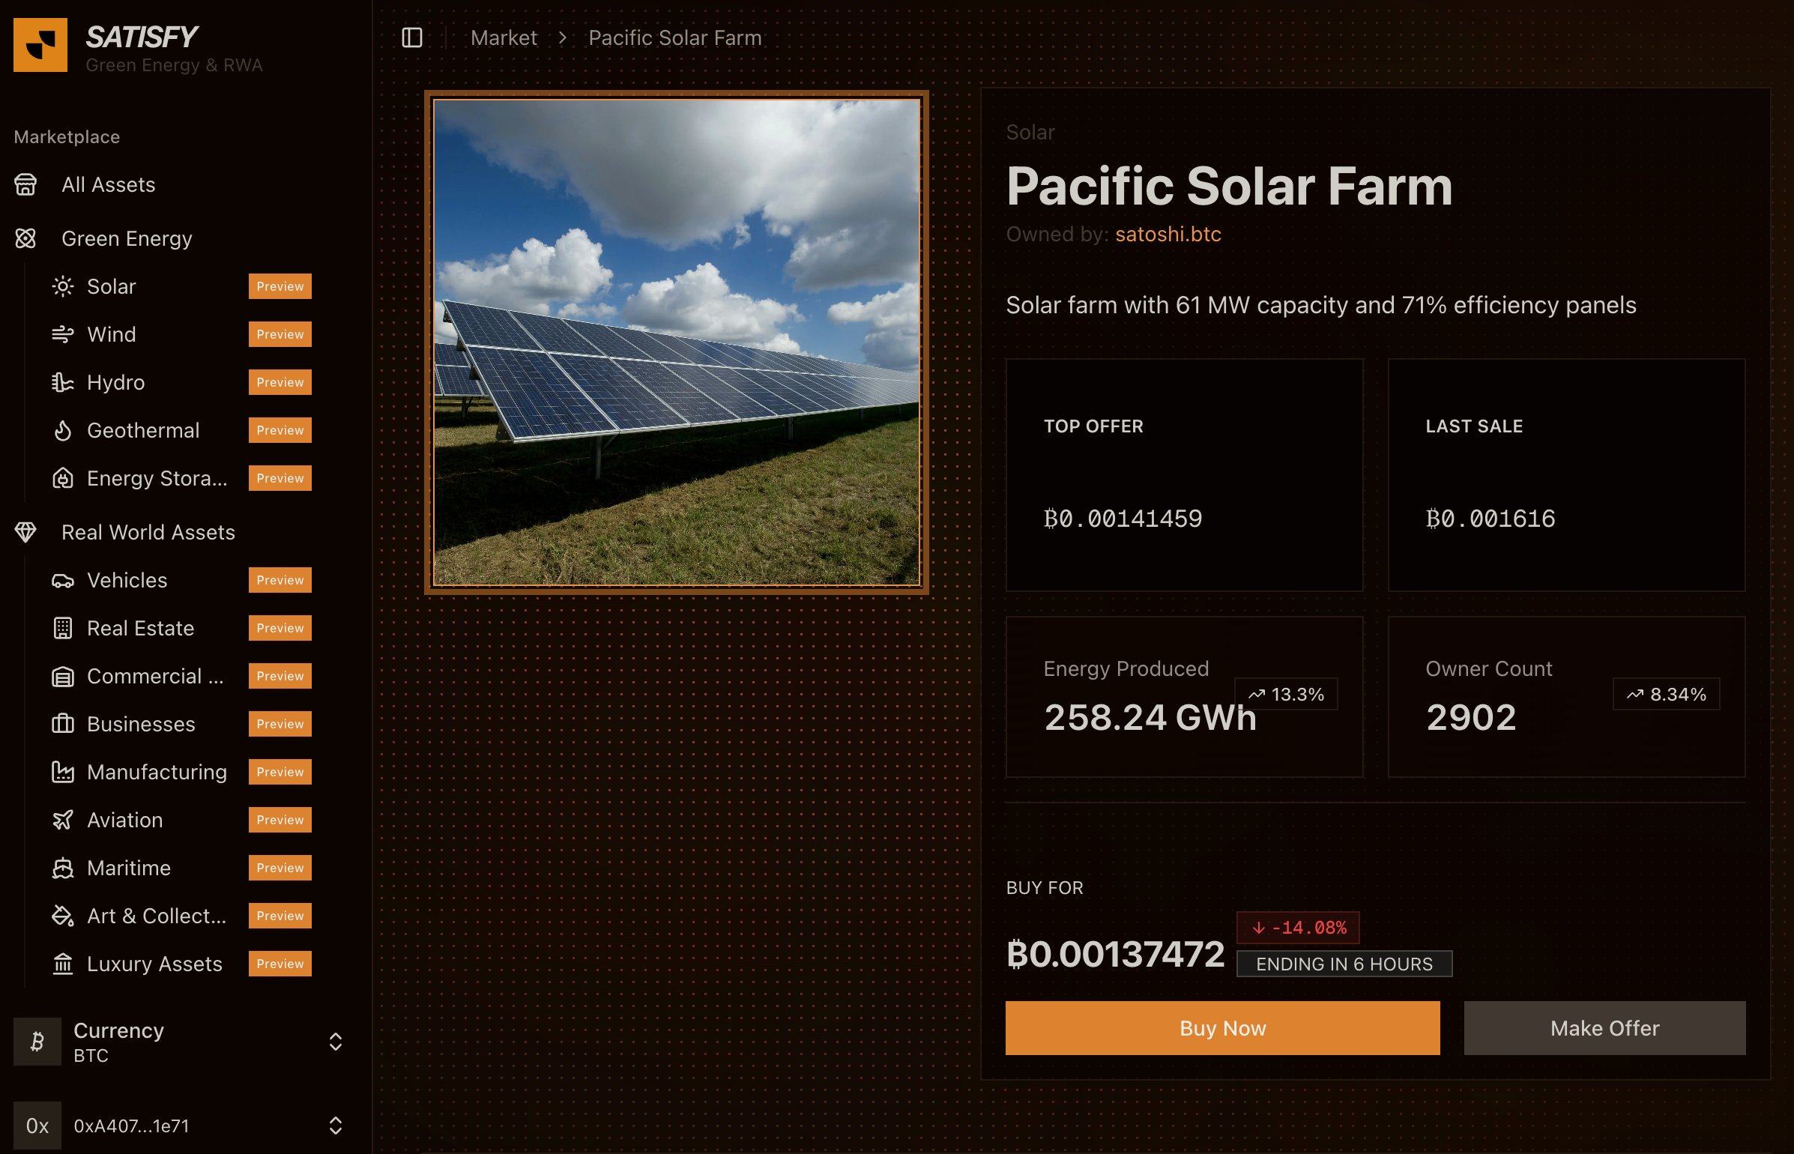The image size is (1794, 1154).
Task: Click the Wind icon in sidebar
Action: tap(63, 334)
